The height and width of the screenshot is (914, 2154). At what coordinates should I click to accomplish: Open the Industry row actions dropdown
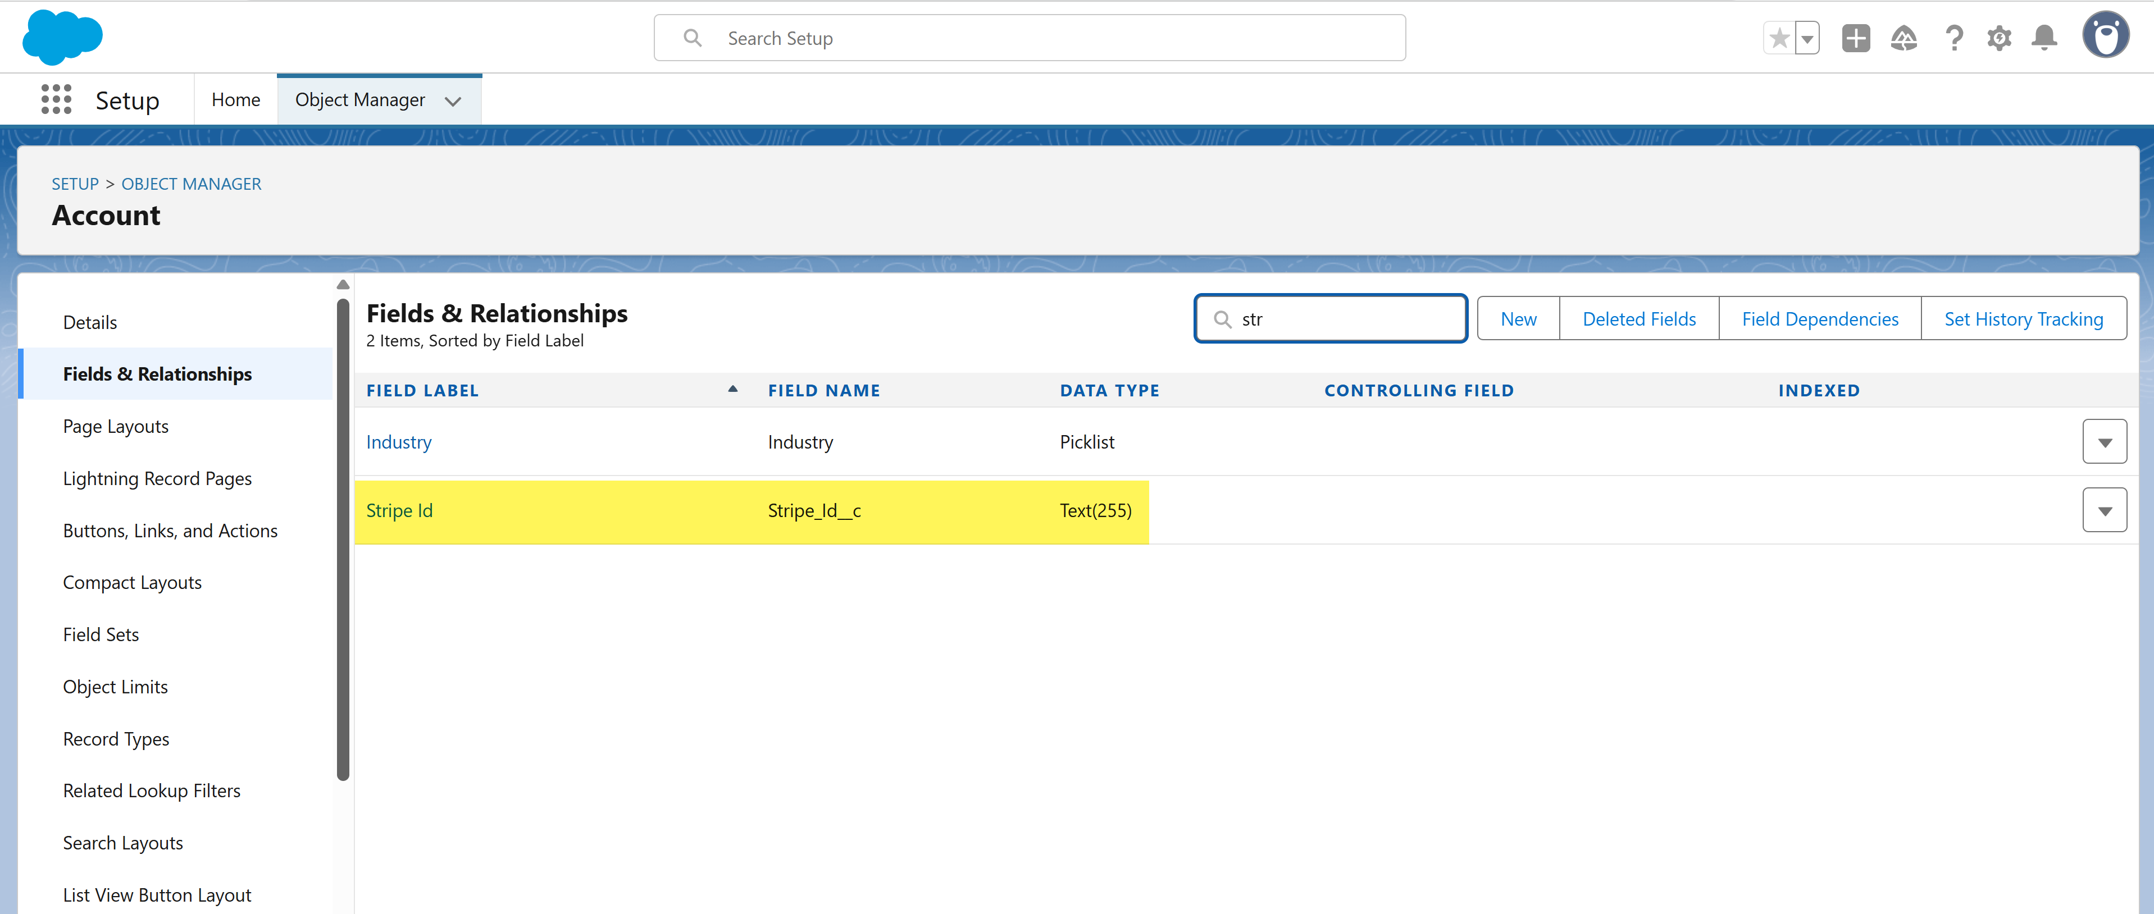click(2104, 442)
